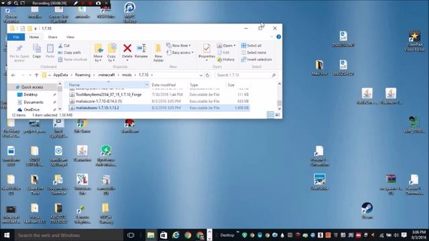Launch Microsoft Edge from the taskbar

point(176,235)
